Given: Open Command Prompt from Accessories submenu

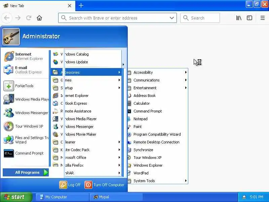Looking at the screenshot, I should click(158, 111).
